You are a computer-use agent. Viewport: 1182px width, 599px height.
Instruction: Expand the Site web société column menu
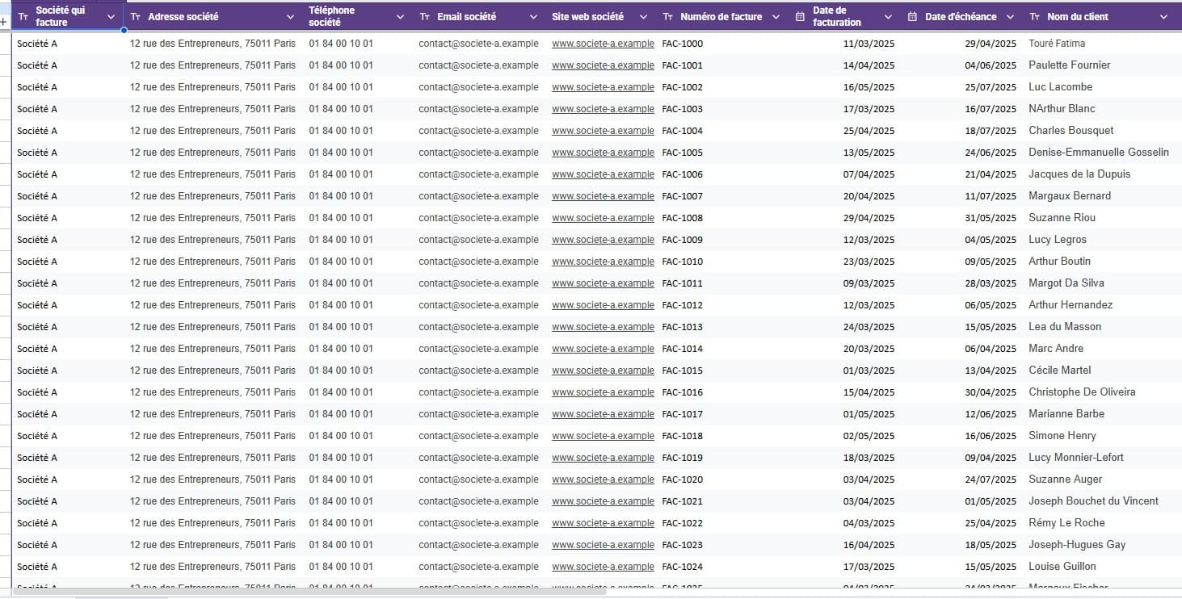pos(643,17)
